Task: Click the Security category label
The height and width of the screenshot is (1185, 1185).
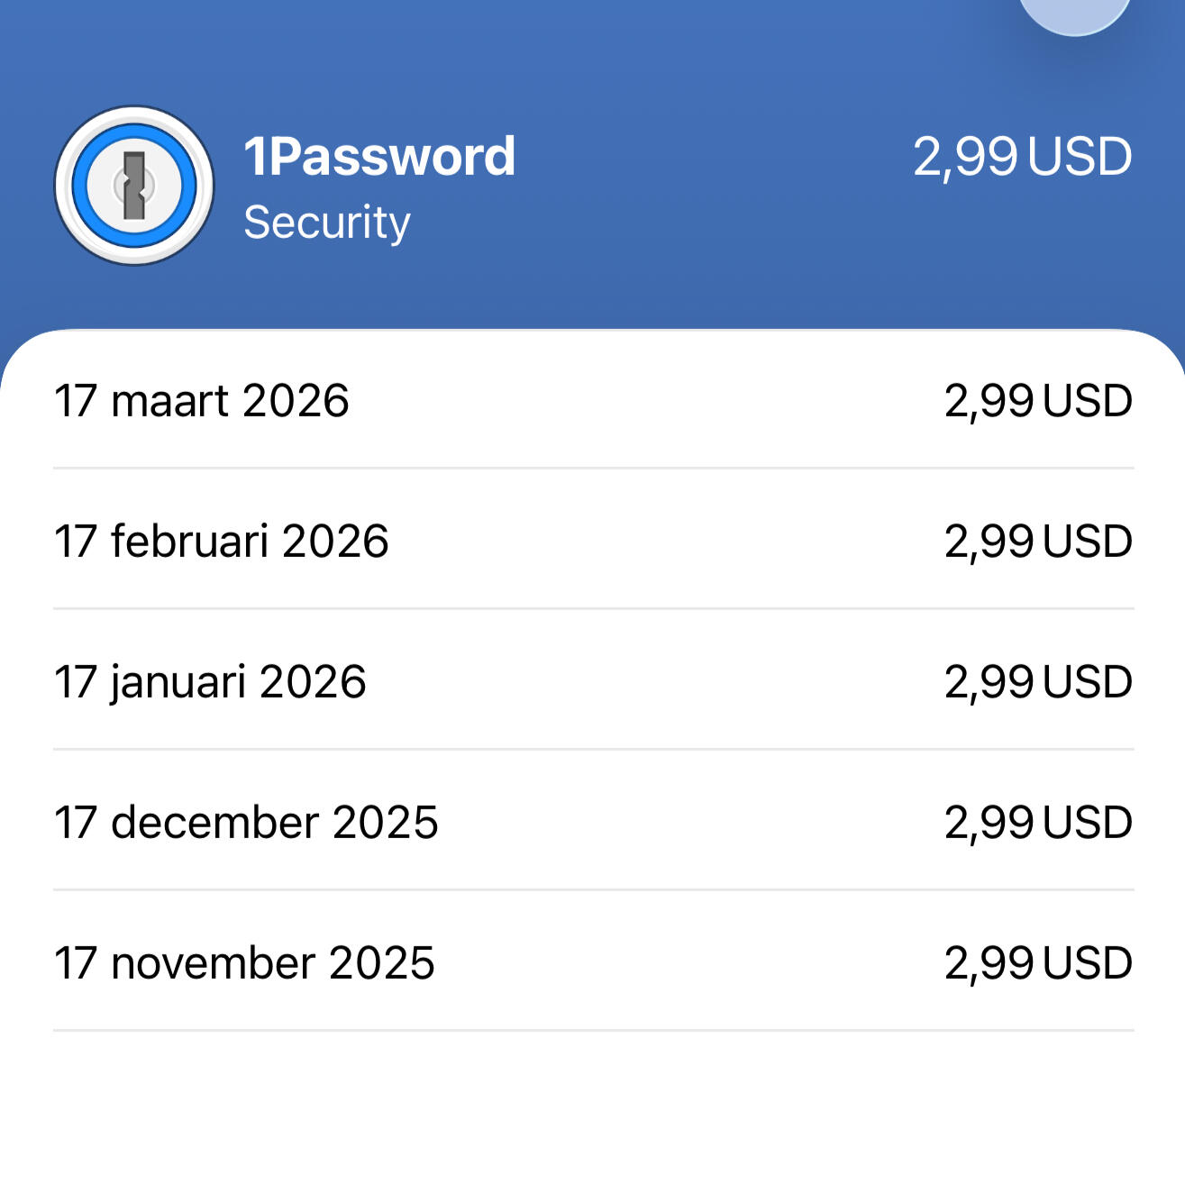Action: tap(326, 222)
